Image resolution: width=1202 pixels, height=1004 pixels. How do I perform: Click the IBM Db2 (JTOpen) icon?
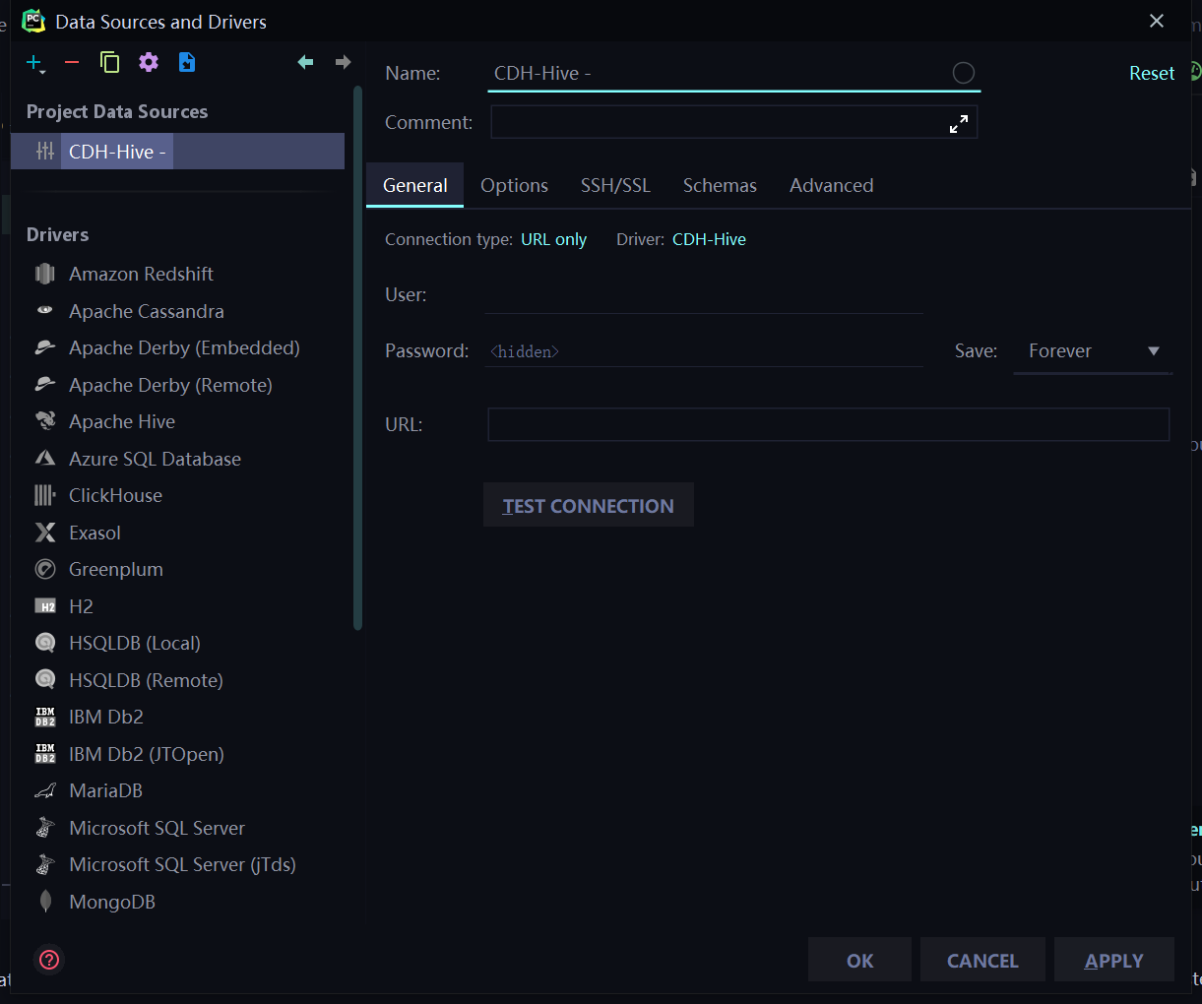point(45,754)
